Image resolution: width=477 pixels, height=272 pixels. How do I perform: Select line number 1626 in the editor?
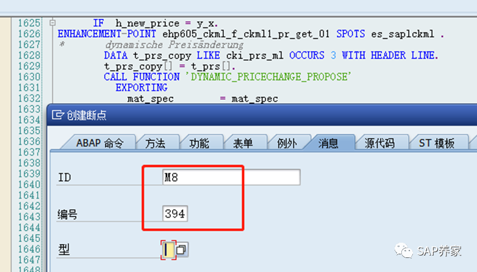(29, 34)
